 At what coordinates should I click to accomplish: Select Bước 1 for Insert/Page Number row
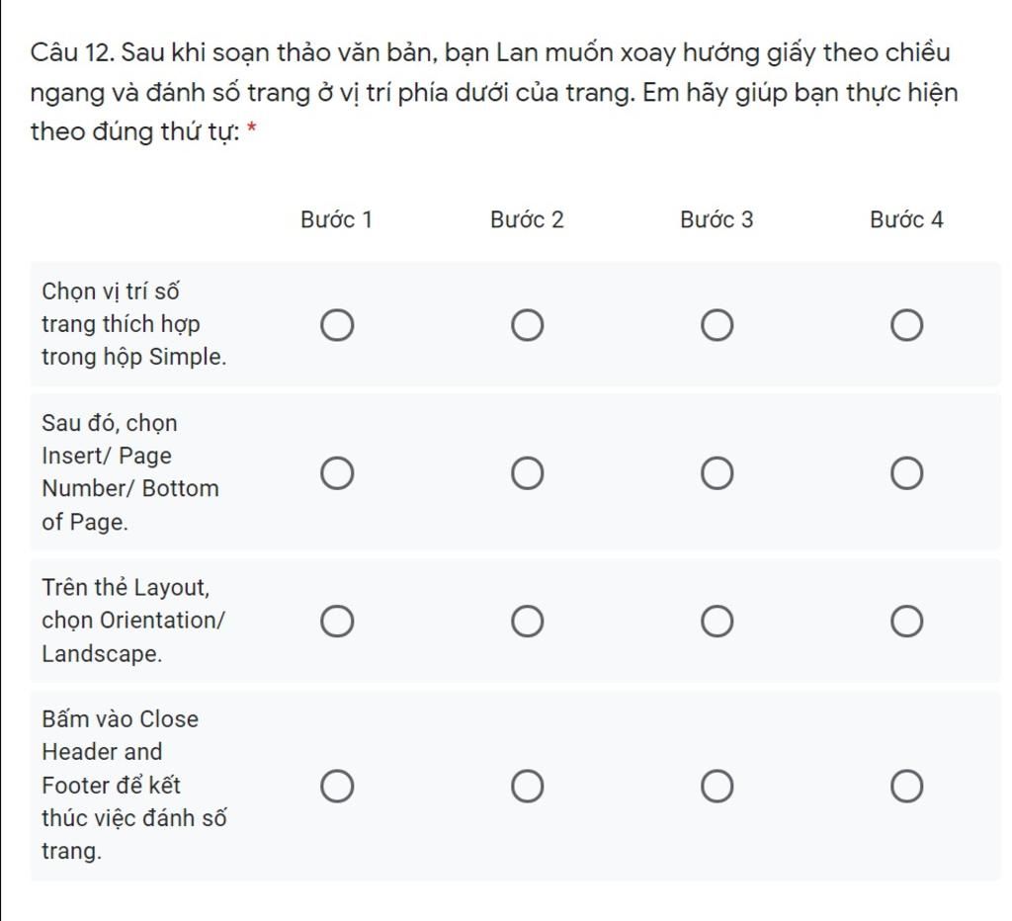tap(336, 473)
